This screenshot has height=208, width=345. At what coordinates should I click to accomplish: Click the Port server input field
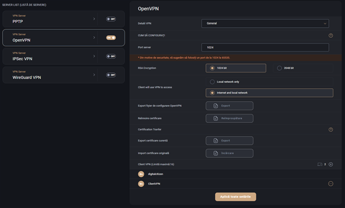(265, 47)
